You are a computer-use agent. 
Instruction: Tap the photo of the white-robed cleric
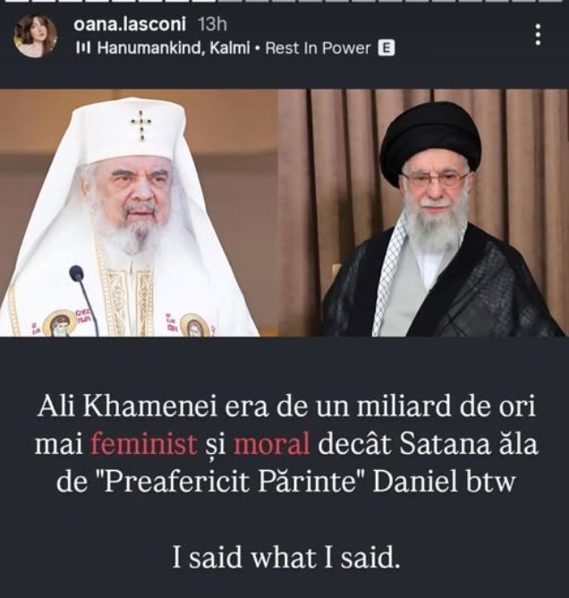click(x=139, y=213)
